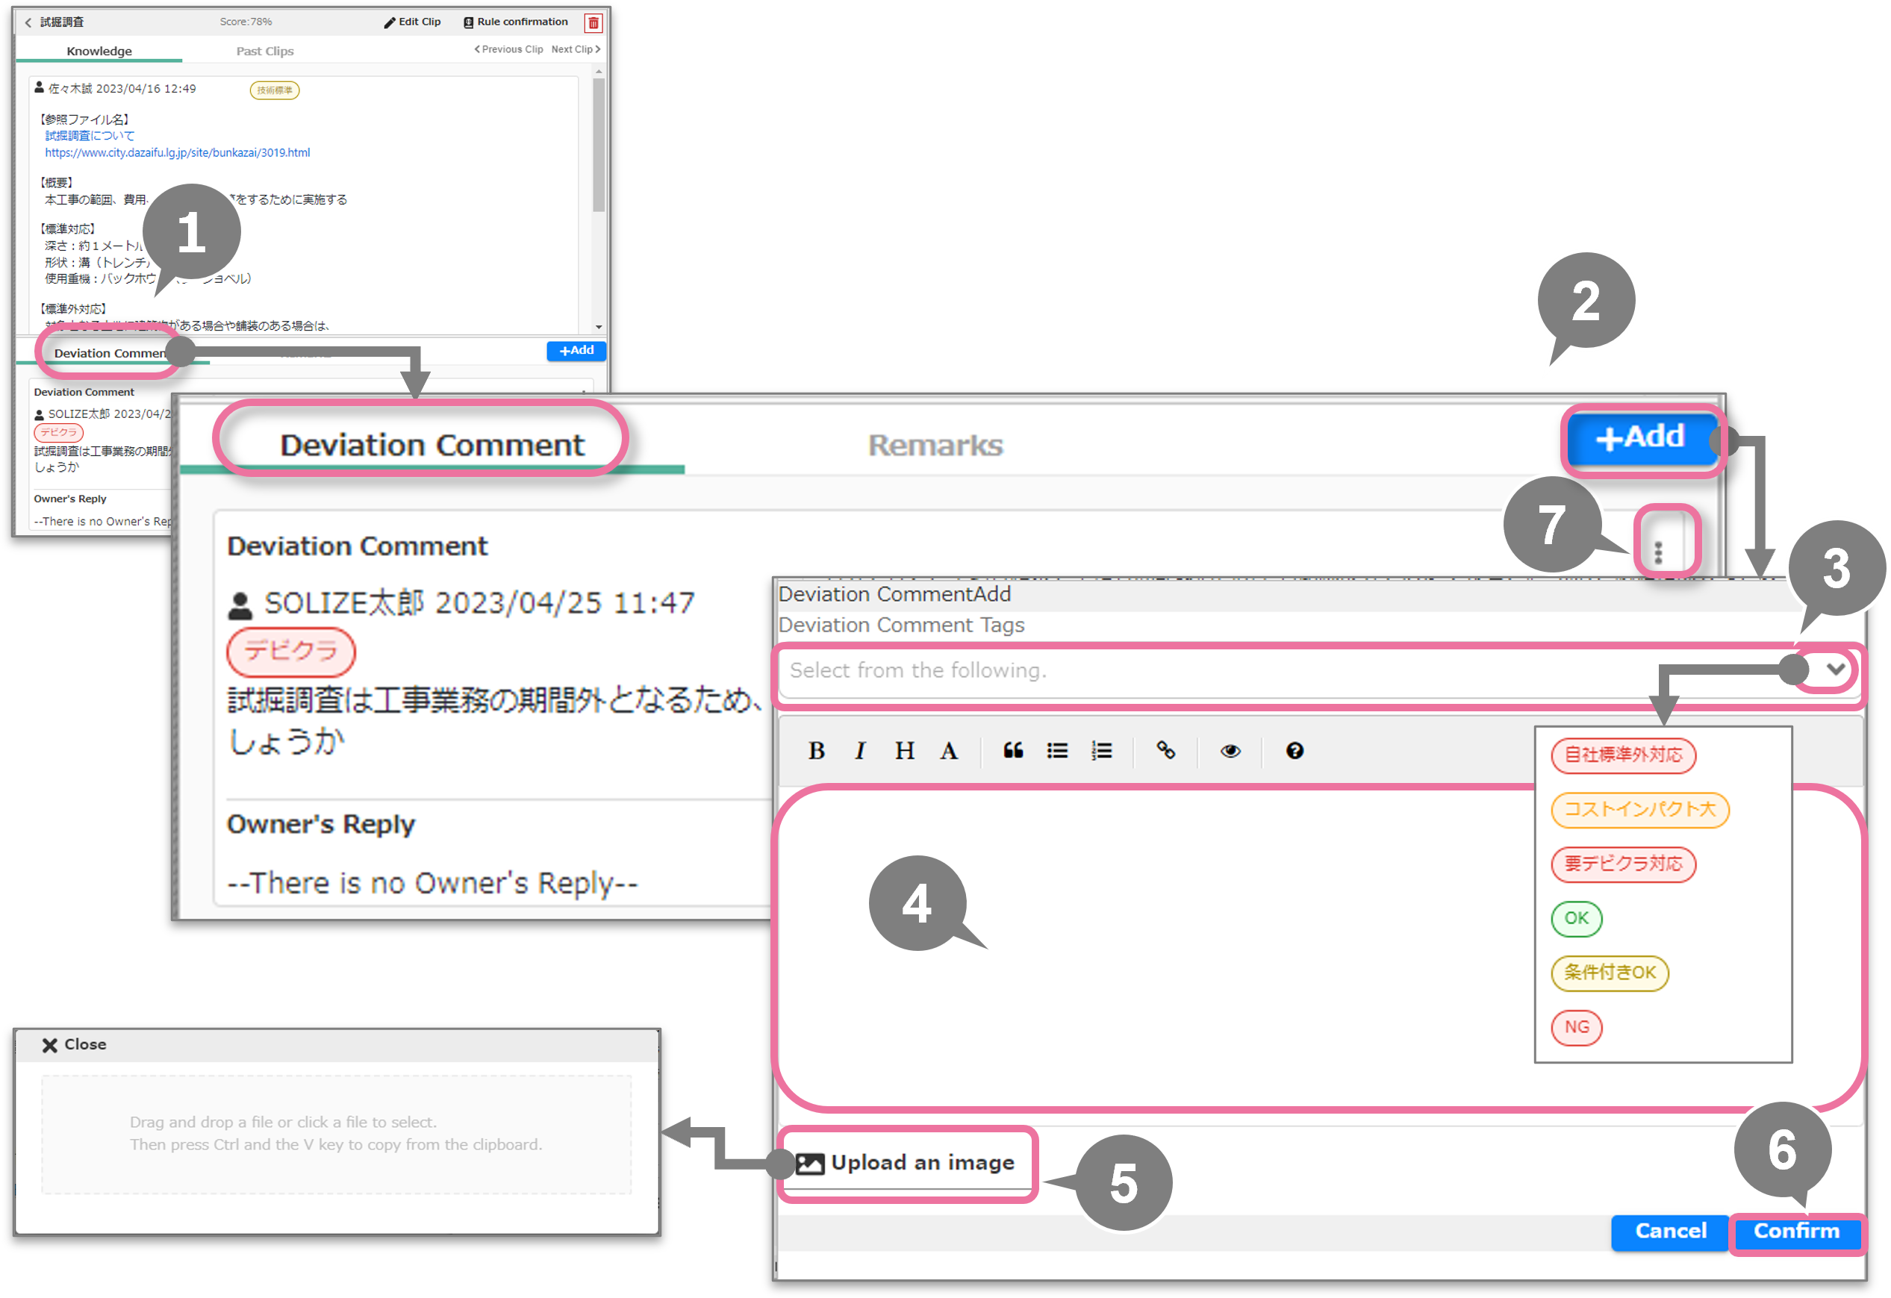Click the insert link icon
This screenshot has height=1298, width=1891.
(1165, 751)
